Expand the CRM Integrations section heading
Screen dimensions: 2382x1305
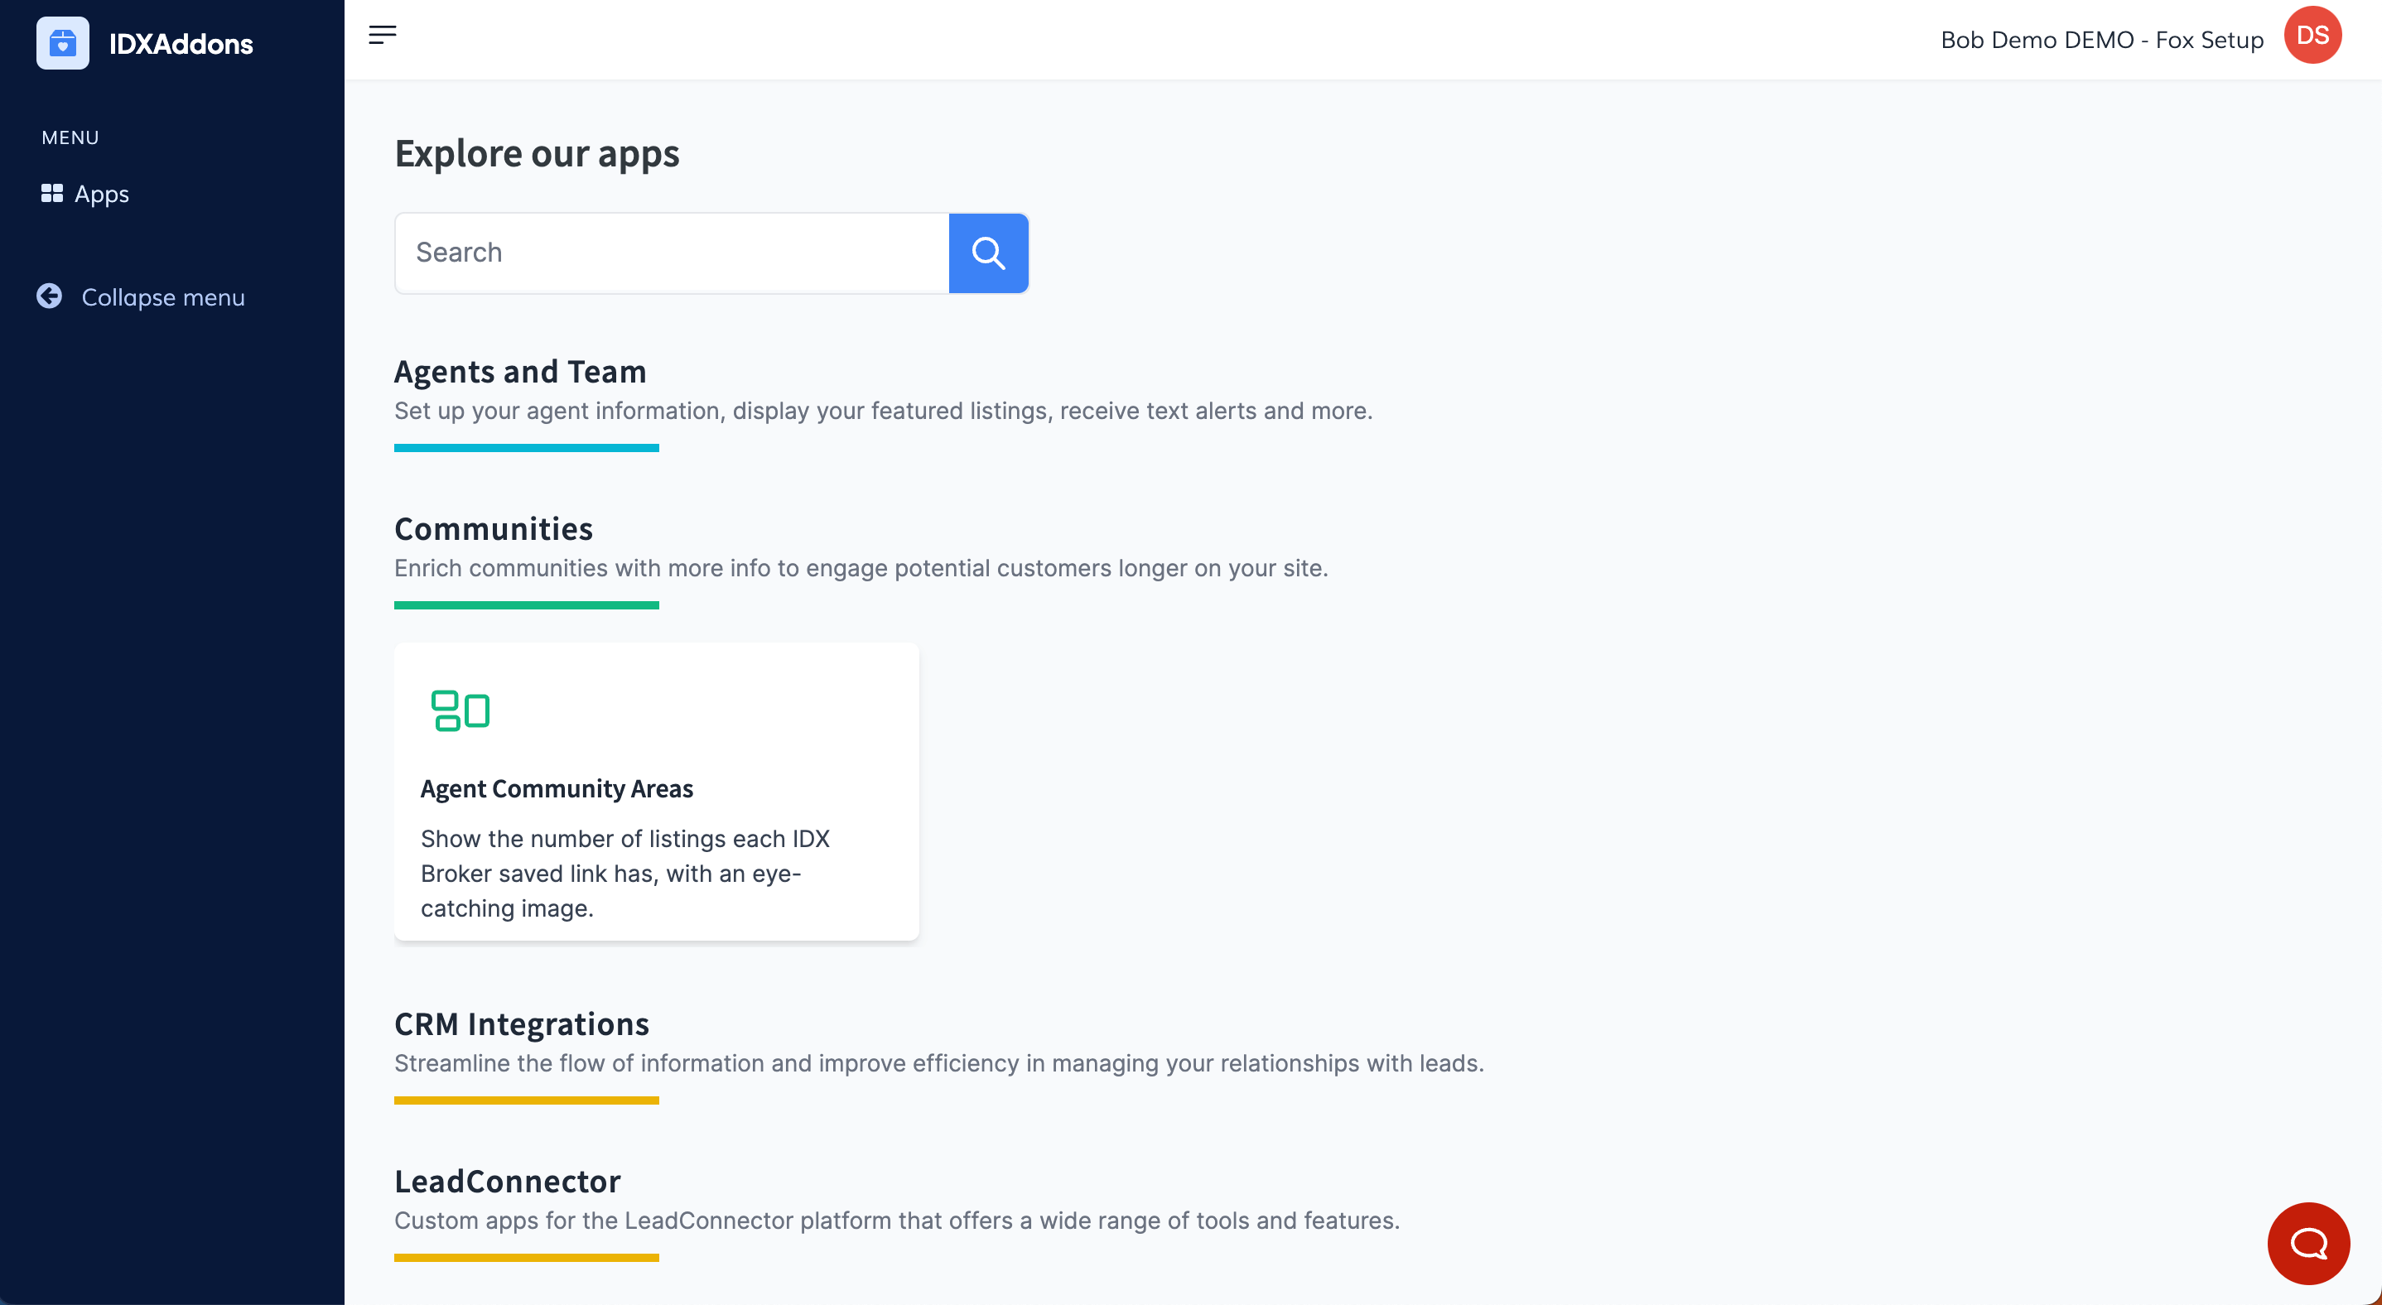pos(522,1024)
